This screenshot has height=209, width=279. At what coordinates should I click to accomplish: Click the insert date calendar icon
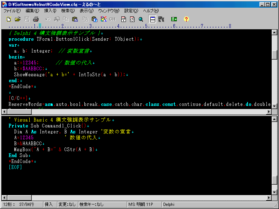click(123, 19)
